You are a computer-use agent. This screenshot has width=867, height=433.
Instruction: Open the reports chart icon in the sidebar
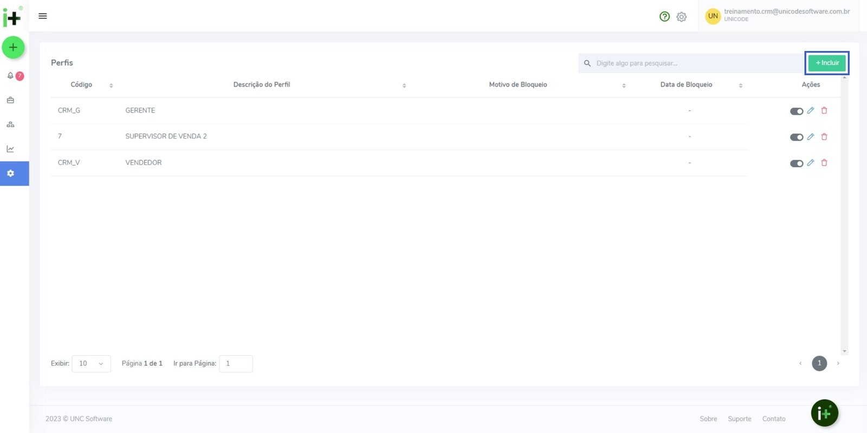10,149
